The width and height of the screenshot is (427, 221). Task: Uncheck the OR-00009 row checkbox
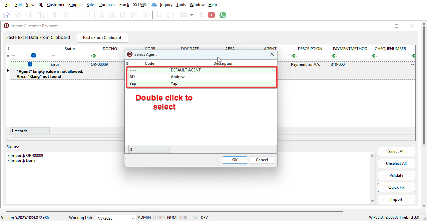click(x=30, y=64)
